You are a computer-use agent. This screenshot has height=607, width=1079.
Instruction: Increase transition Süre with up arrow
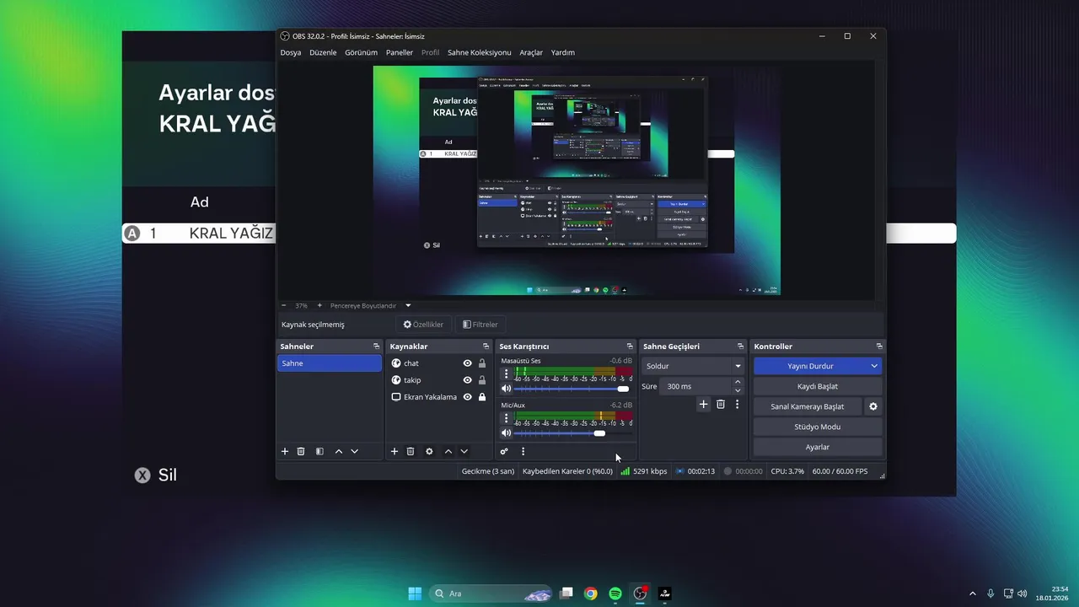738,382
